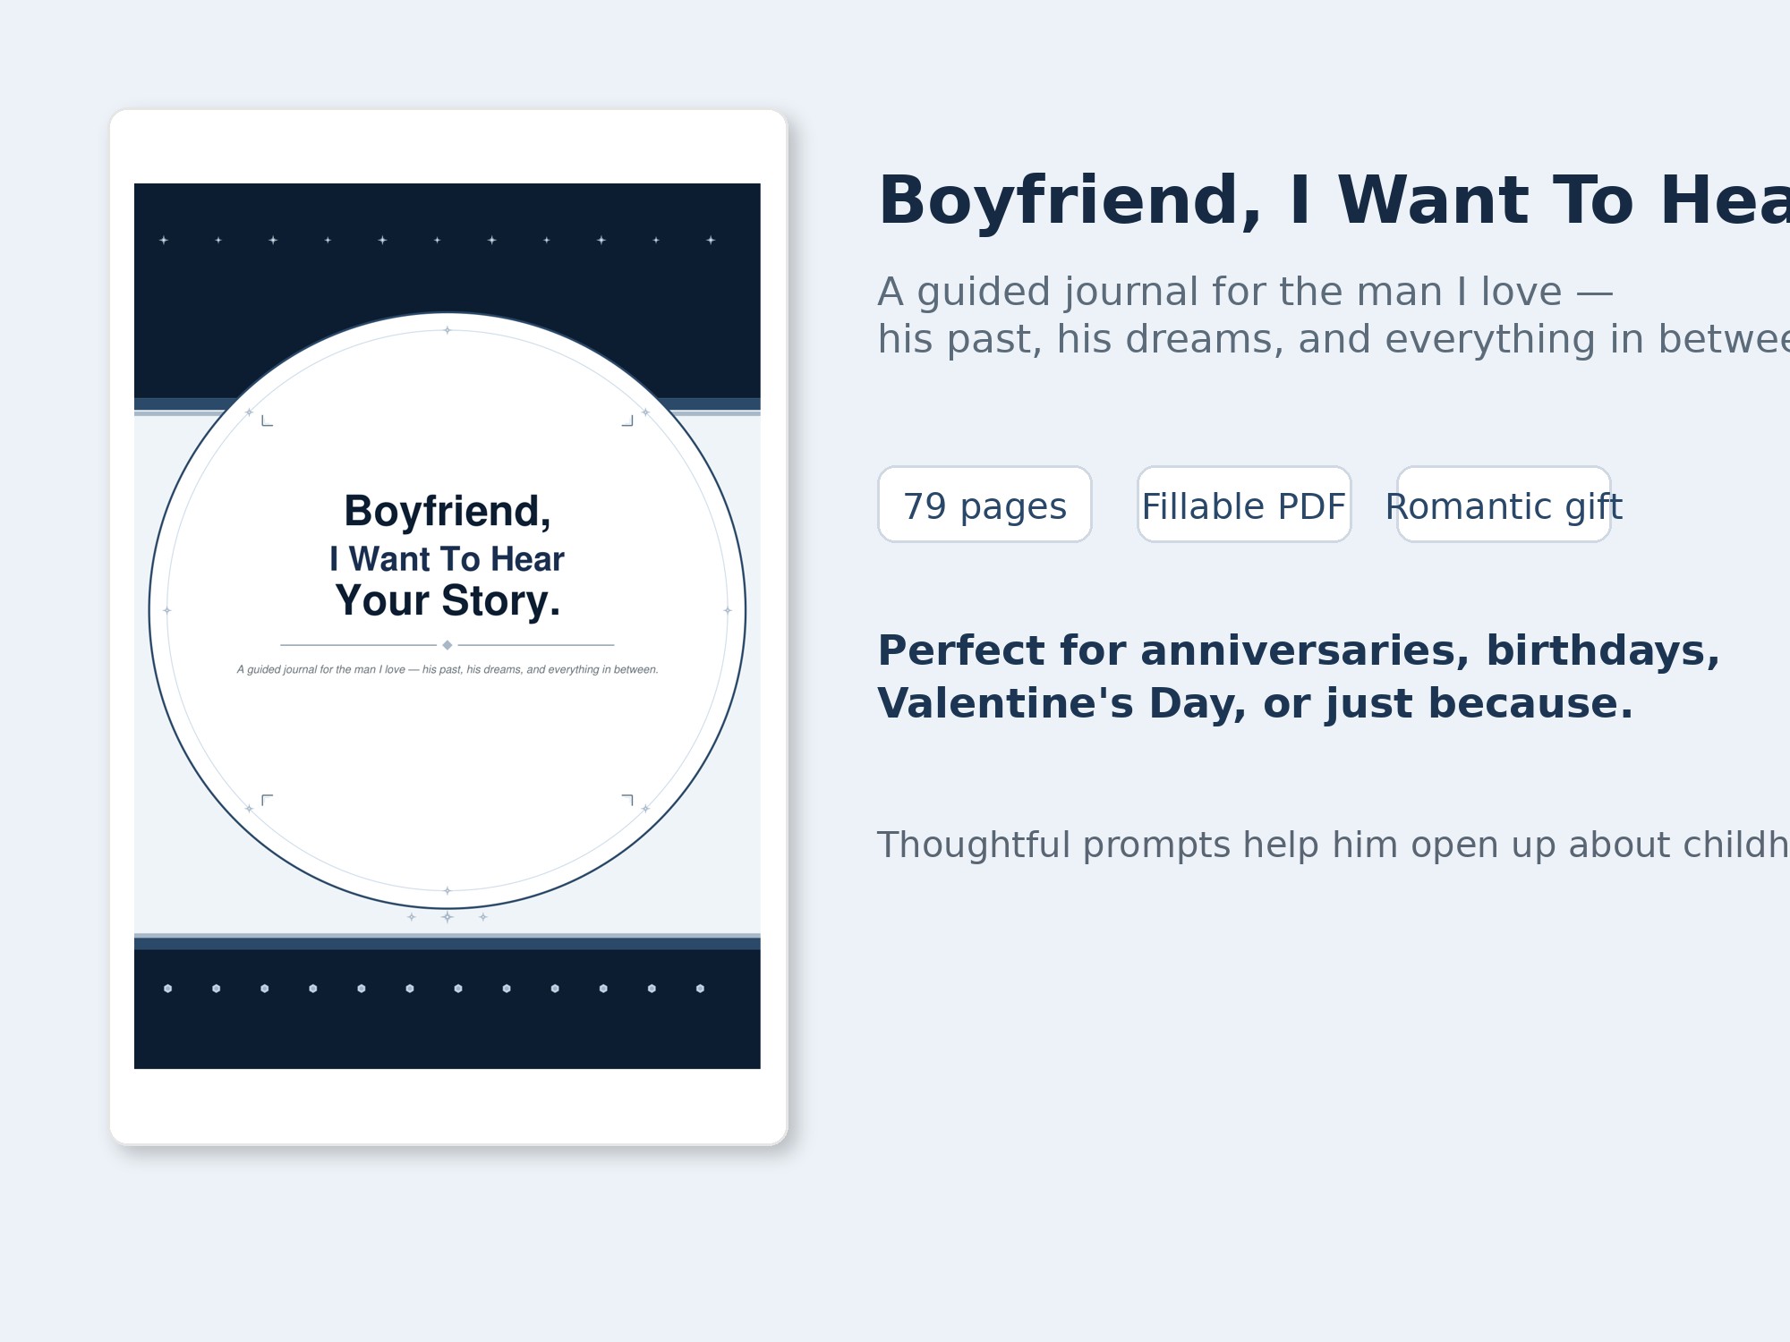Click the journal cover preview thumbnail

coord(447,626)
